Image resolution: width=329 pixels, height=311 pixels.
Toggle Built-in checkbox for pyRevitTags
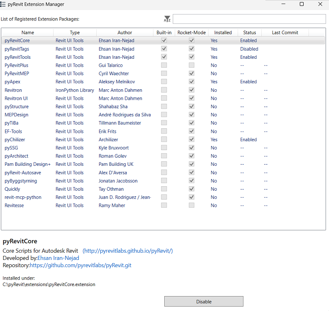click(164, 49)
